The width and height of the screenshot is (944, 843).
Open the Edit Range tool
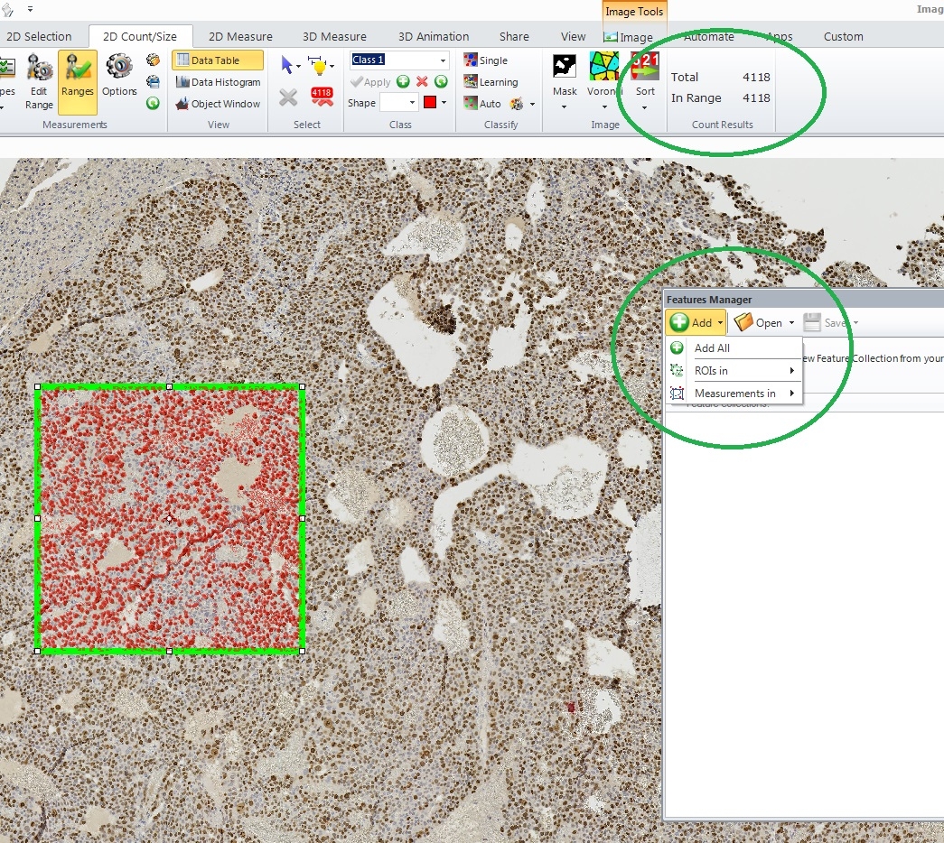[39, 81]
